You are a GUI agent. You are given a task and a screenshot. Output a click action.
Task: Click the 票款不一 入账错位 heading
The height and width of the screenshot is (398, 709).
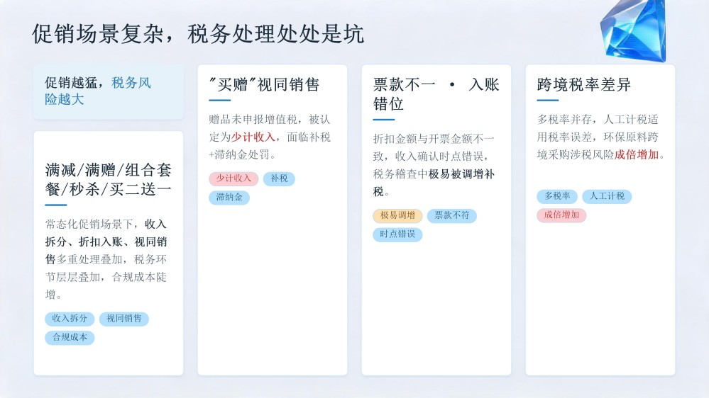click(436, 94)
